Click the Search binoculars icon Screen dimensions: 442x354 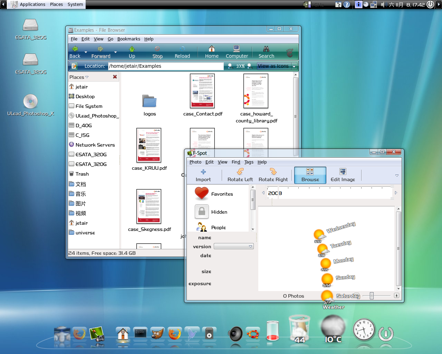(x=266, y=49)
